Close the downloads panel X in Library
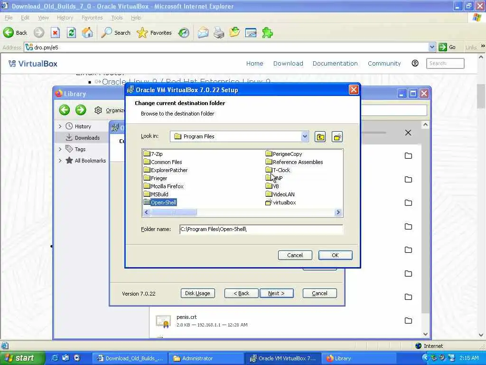 [408, 133]
